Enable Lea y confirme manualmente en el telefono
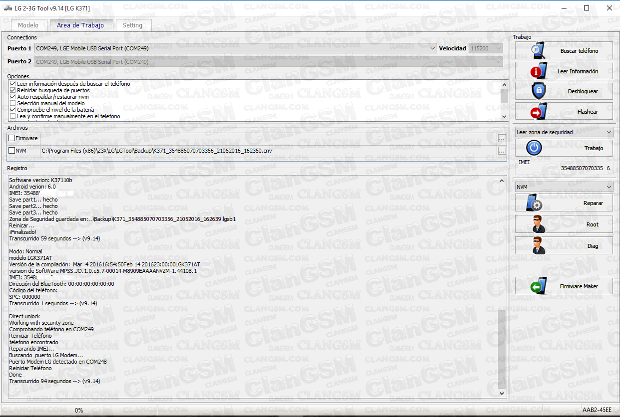The image size is (620, 417). click(13, 116)
